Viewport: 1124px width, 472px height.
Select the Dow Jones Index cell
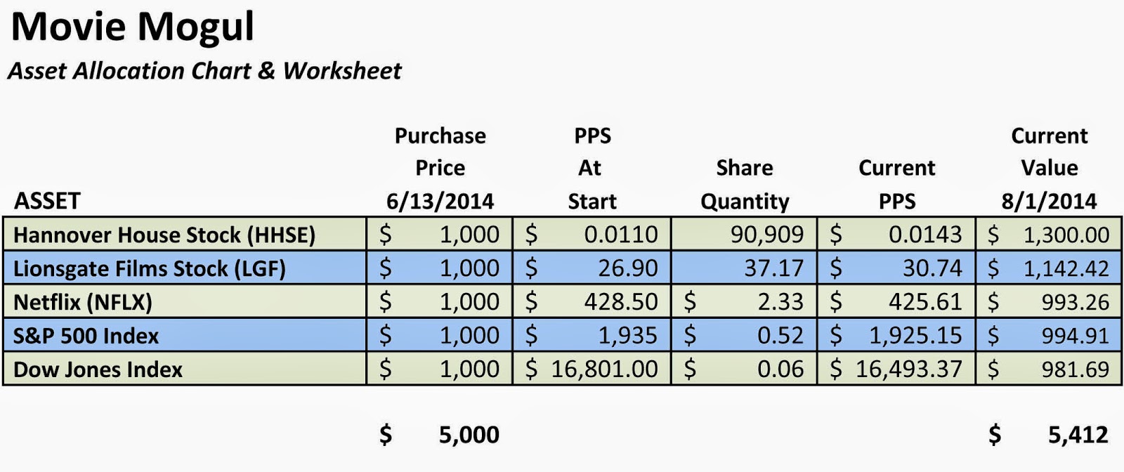[x=185, y=369]
